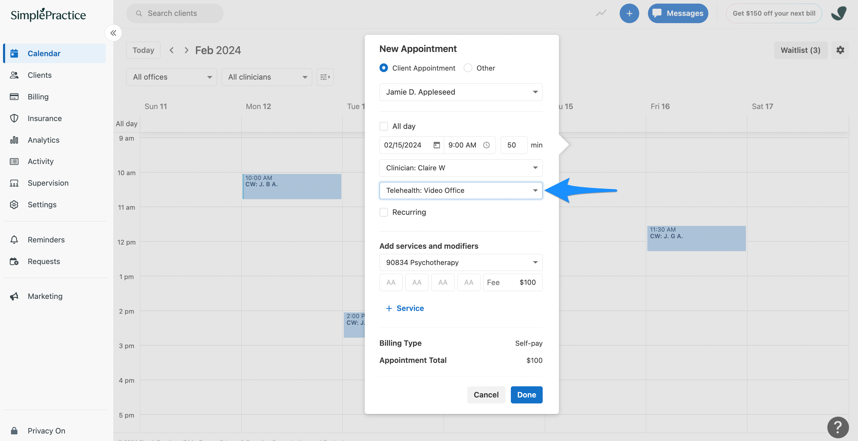This screenshot has height=441, width=858.
Task: Check the Recurring checkbox
Action: [384, 212]
